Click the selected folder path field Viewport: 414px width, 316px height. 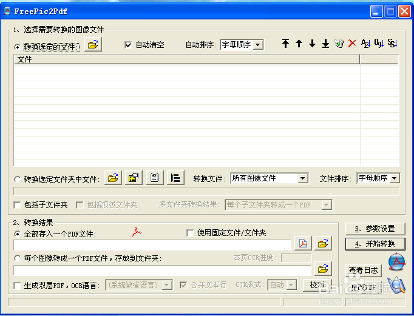(x=206, y=192)
